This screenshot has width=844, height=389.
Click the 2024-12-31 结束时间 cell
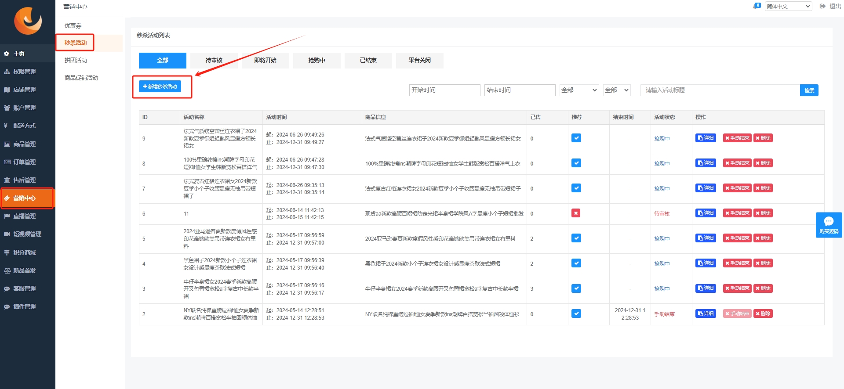(630, 314)
